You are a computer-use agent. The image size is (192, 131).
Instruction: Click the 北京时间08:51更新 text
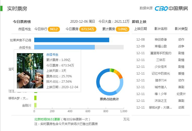[47, 119]
